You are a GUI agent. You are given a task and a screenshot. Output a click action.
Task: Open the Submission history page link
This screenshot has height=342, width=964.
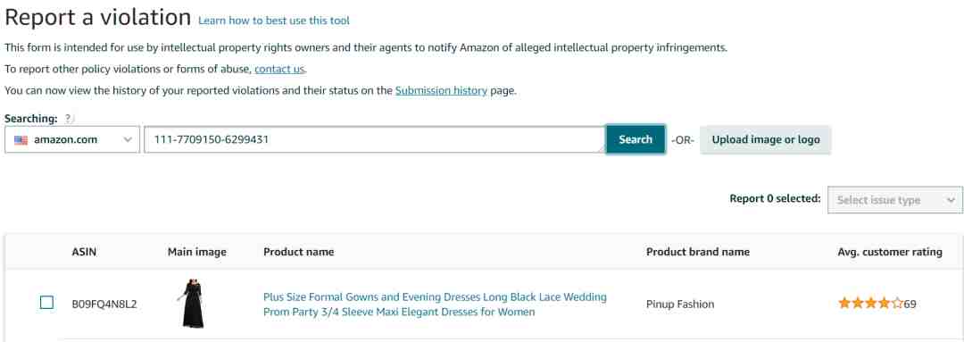[441, 90]
